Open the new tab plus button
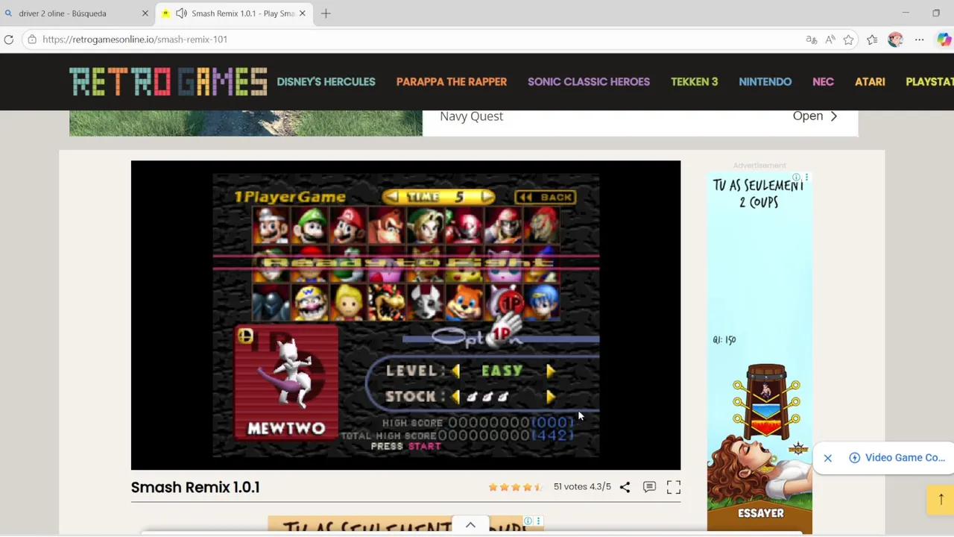This screenshot has width=954, height=537. [x=326, y=13]
